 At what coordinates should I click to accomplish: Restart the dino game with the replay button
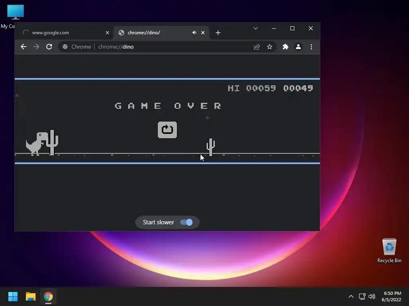point(167,129)
